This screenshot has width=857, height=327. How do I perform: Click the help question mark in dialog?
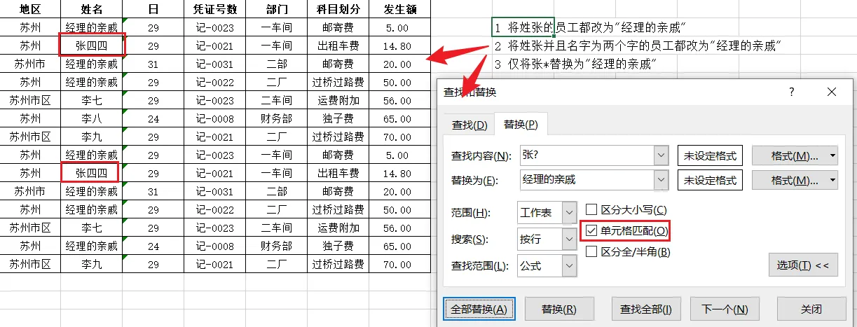(792, 92)
